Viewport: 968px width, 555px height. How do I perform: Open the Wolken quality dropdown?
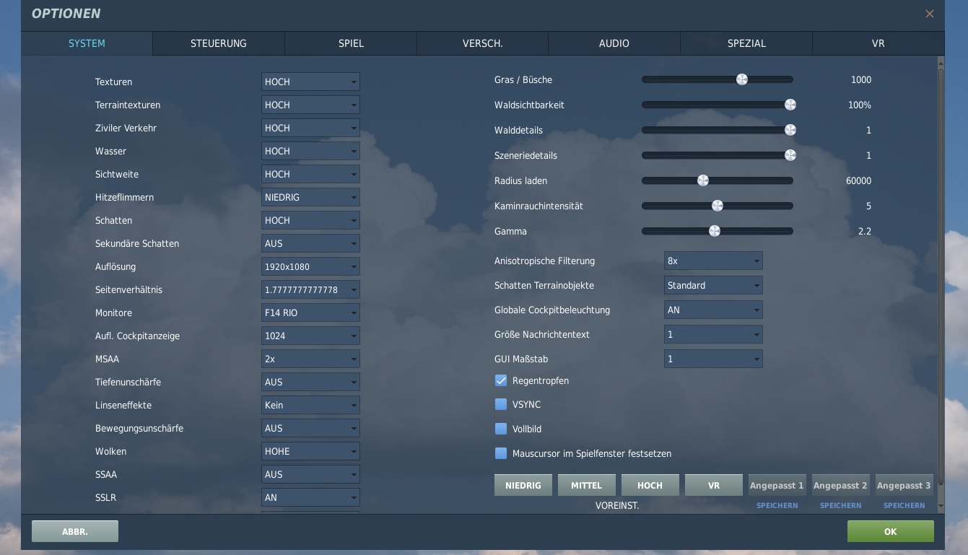coord(310,451)
